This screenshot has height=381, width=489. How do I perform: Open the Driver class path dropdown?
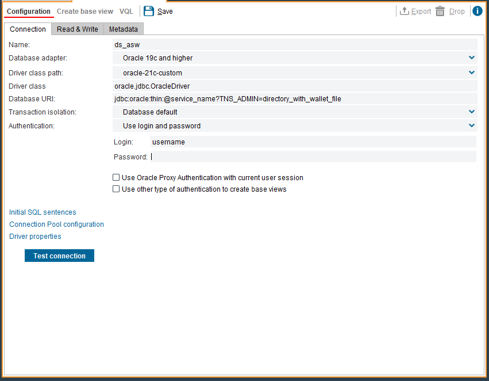point(295,73)
